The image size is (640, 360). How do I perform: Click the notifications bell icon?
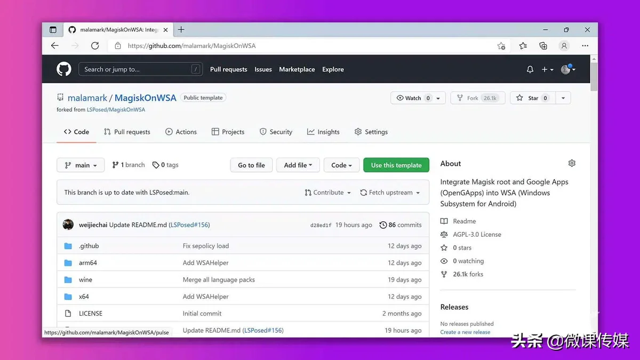point(530,69)
